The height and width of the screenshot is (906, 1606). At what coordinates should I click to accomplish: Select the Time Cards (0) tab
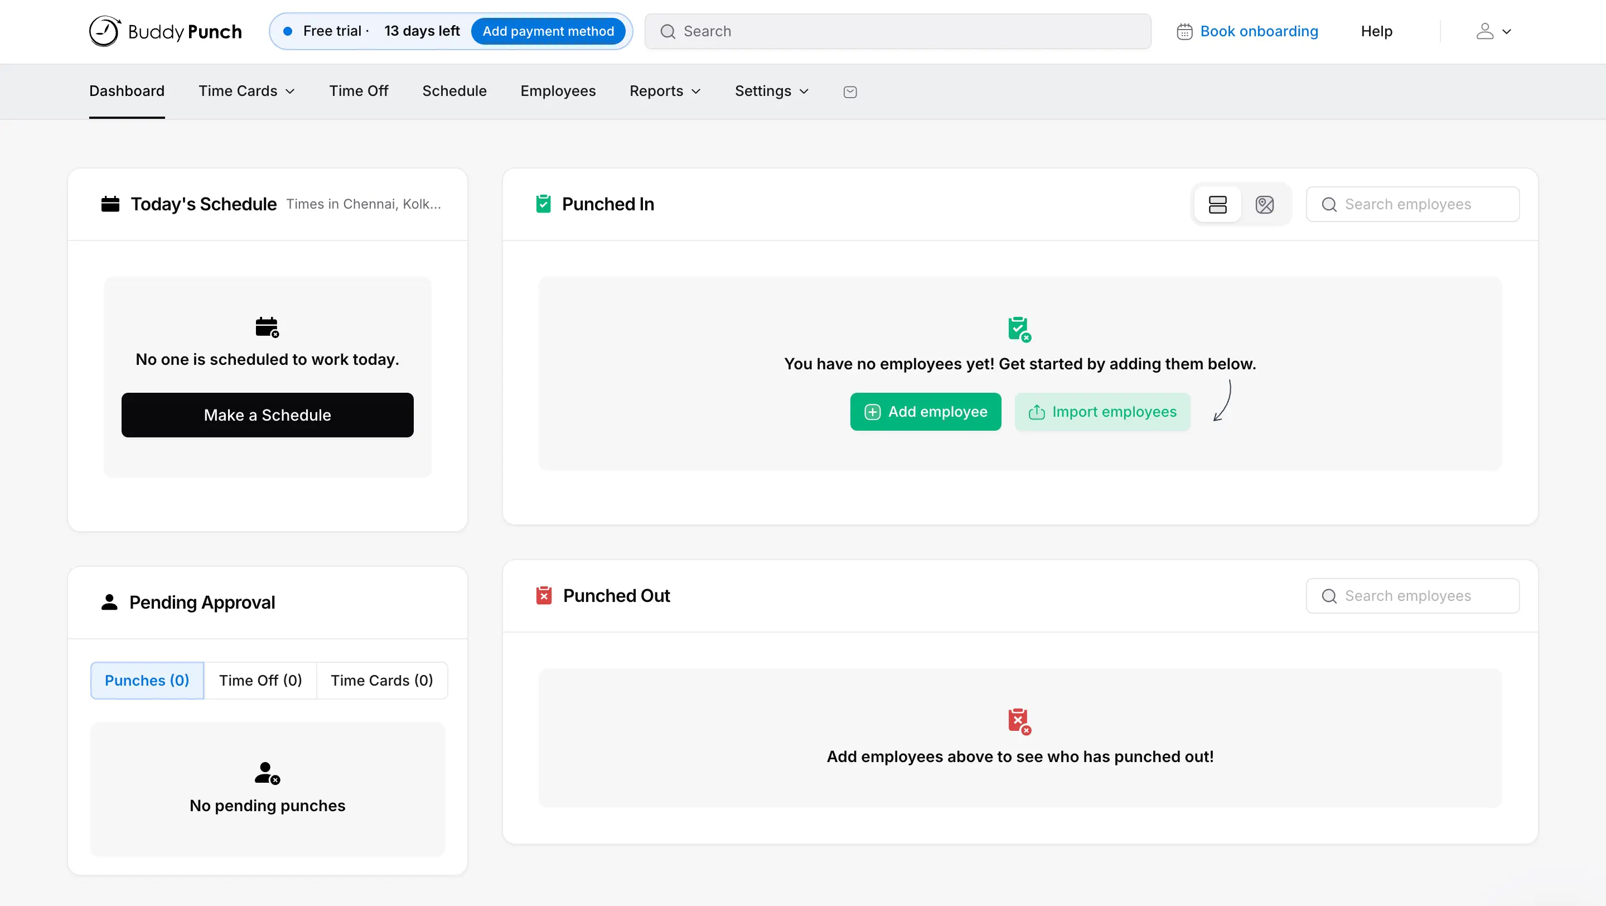coord(381,680)
